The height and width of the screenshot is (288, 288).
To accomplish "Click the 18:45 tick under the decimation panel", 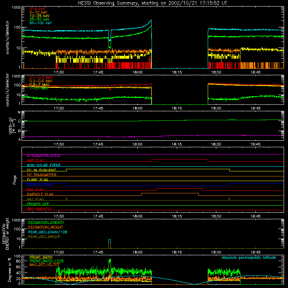I will 255,252.
